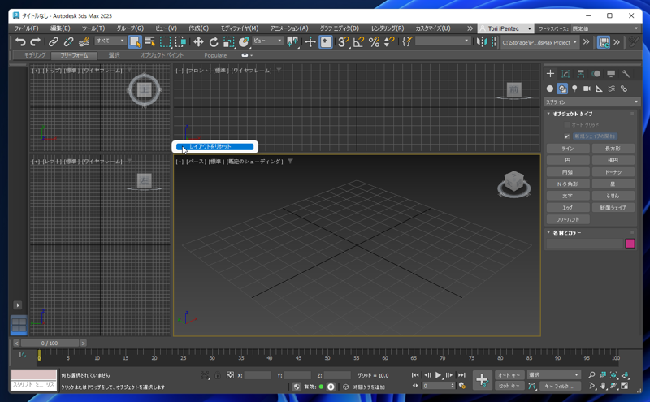
Task: Select the Link tool chain icon
Action: [54, 41]
